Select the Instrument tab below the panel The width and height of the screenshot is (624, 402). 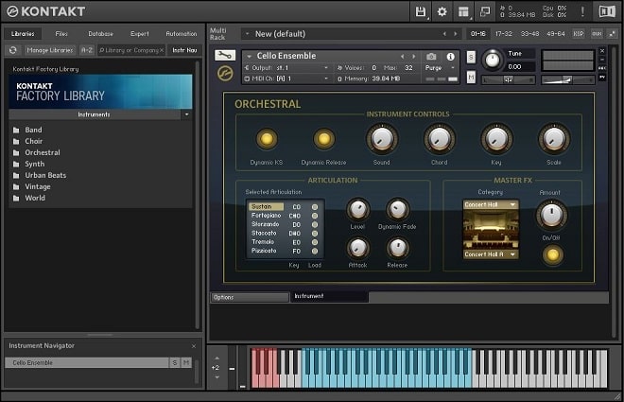coord(330,296)
